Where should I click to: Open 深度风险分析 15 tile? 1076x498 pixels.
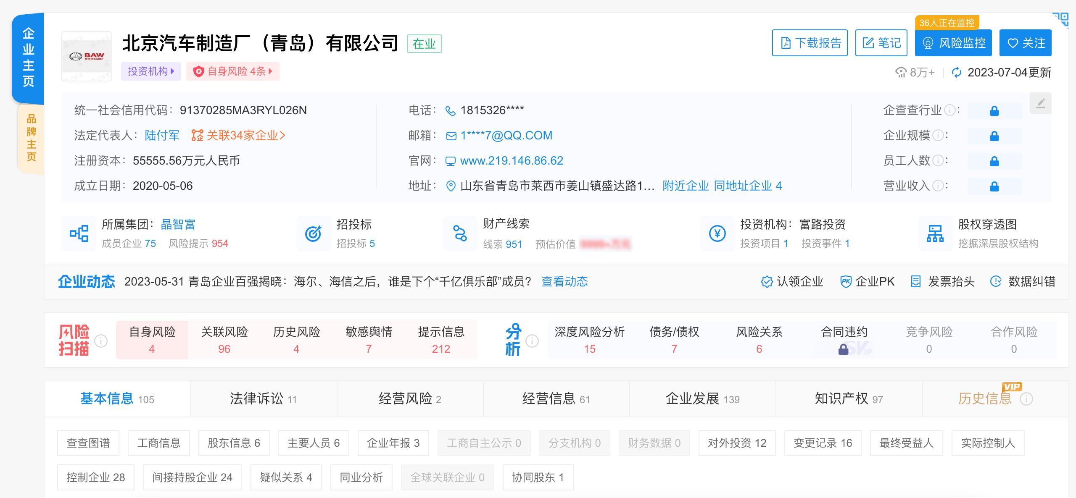pos(590,340)
